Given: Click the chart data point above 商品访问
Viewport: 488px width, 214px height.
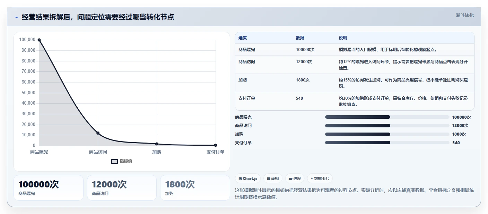Looking at the screenshot, I should pyautogui.click(x=98, y=133).
